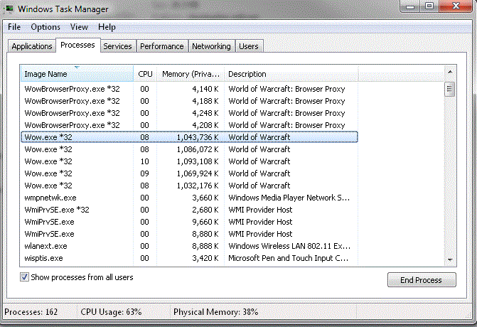Switch to the Services tab
477x327 pixels.
coord(117,46)
